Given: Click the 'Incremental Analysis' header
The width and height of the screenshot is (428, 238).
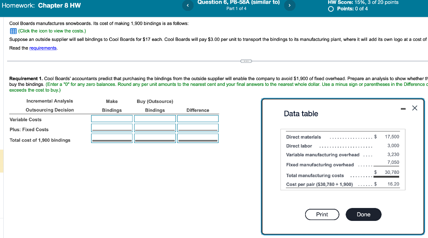Looking at the screenshot, I should click(50, 101).
